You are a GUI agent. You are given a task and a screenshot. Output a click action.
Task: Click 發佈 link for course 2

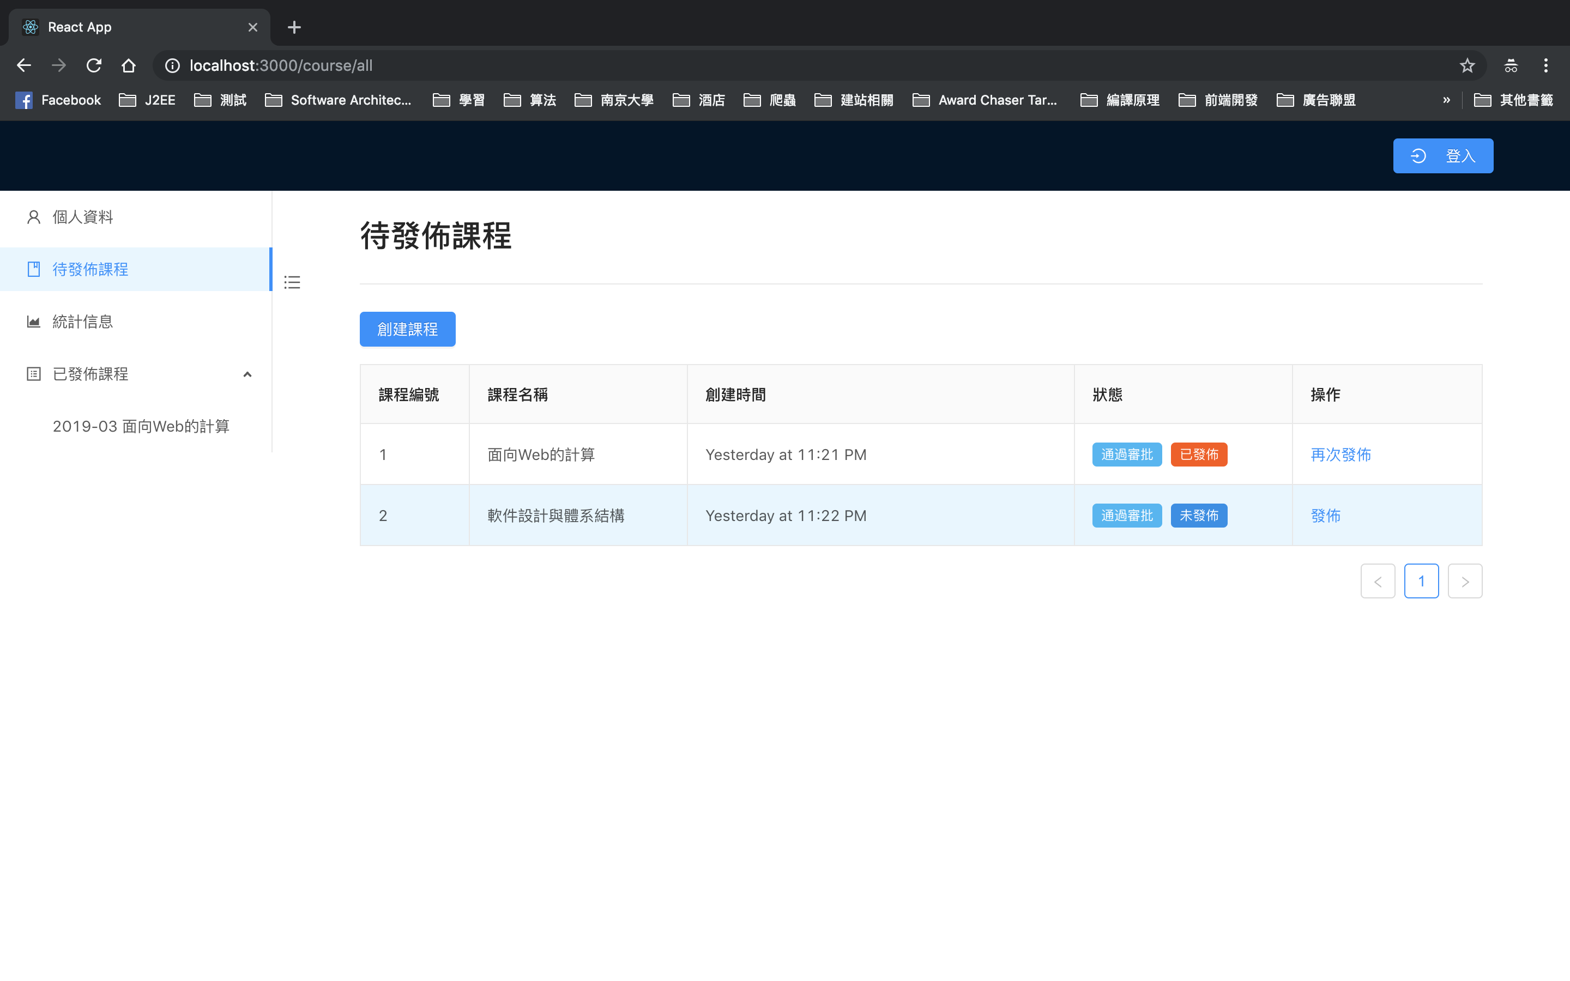point(1325,515)
